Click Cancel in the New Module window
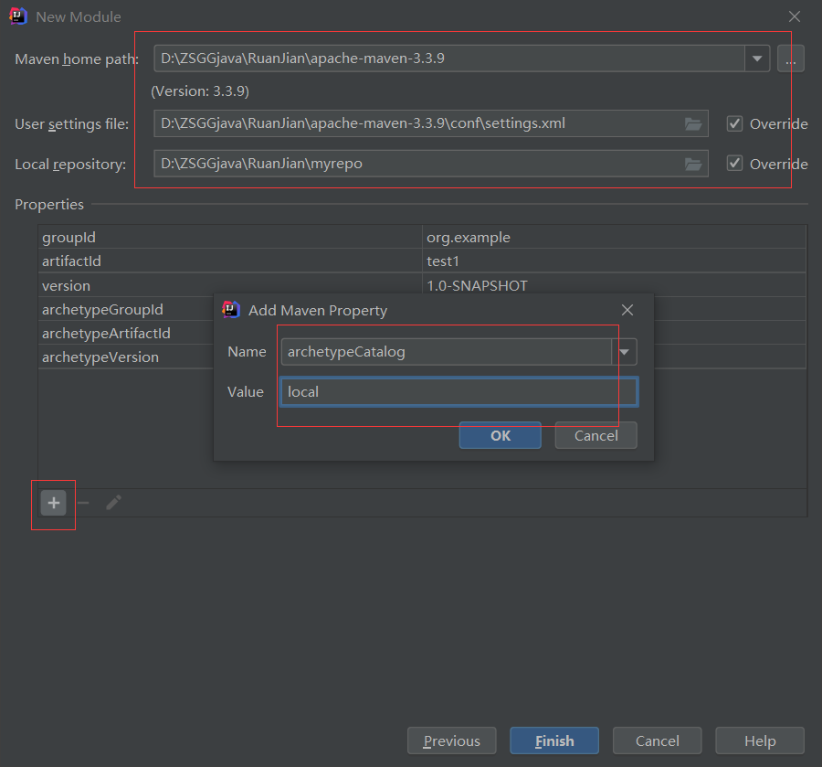822x767 pixels. pyautogui.click(x=657, y=740)
